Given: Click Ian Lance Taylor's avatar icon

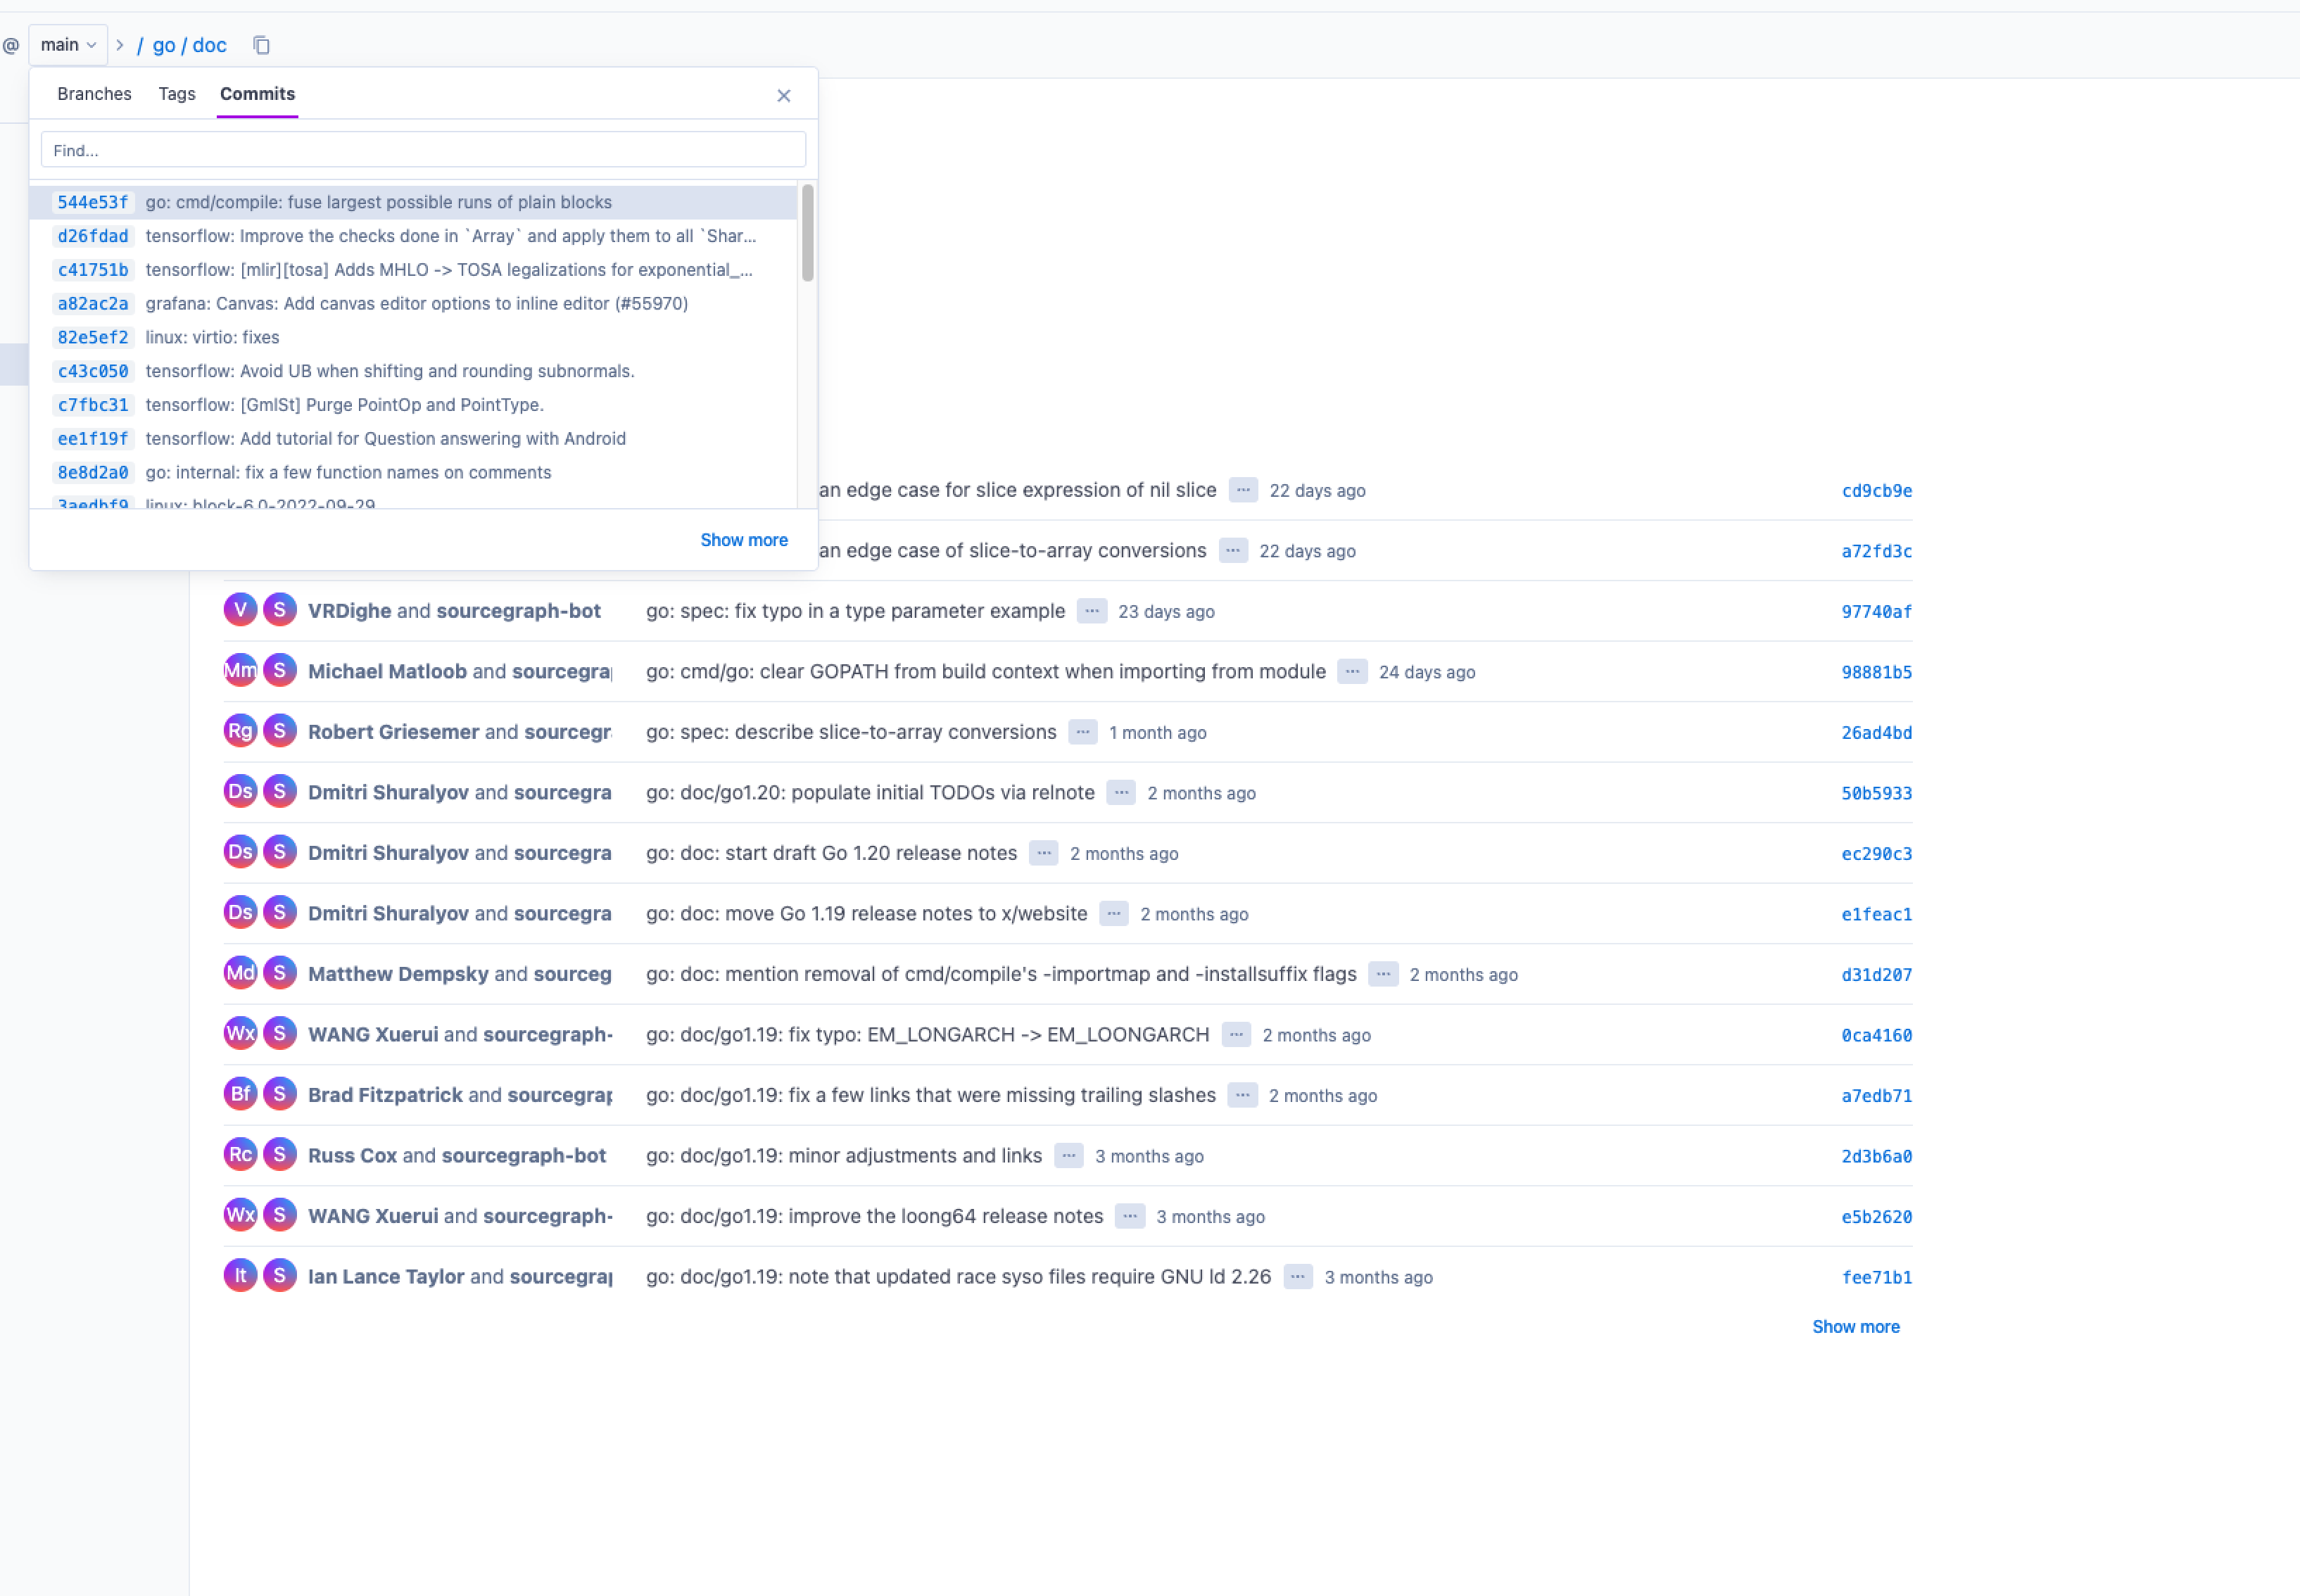Looking at the screenshot, I should [x=240, y=1275].
